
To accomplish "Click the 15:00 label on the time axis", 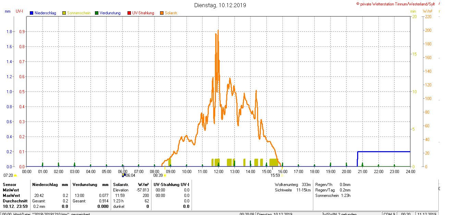I will click(266, 171).
